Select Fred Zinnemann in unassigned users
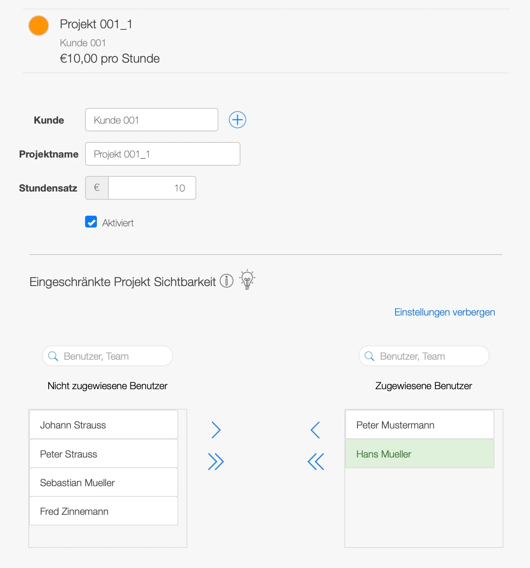The image size is (530, 568). [103, 511]
